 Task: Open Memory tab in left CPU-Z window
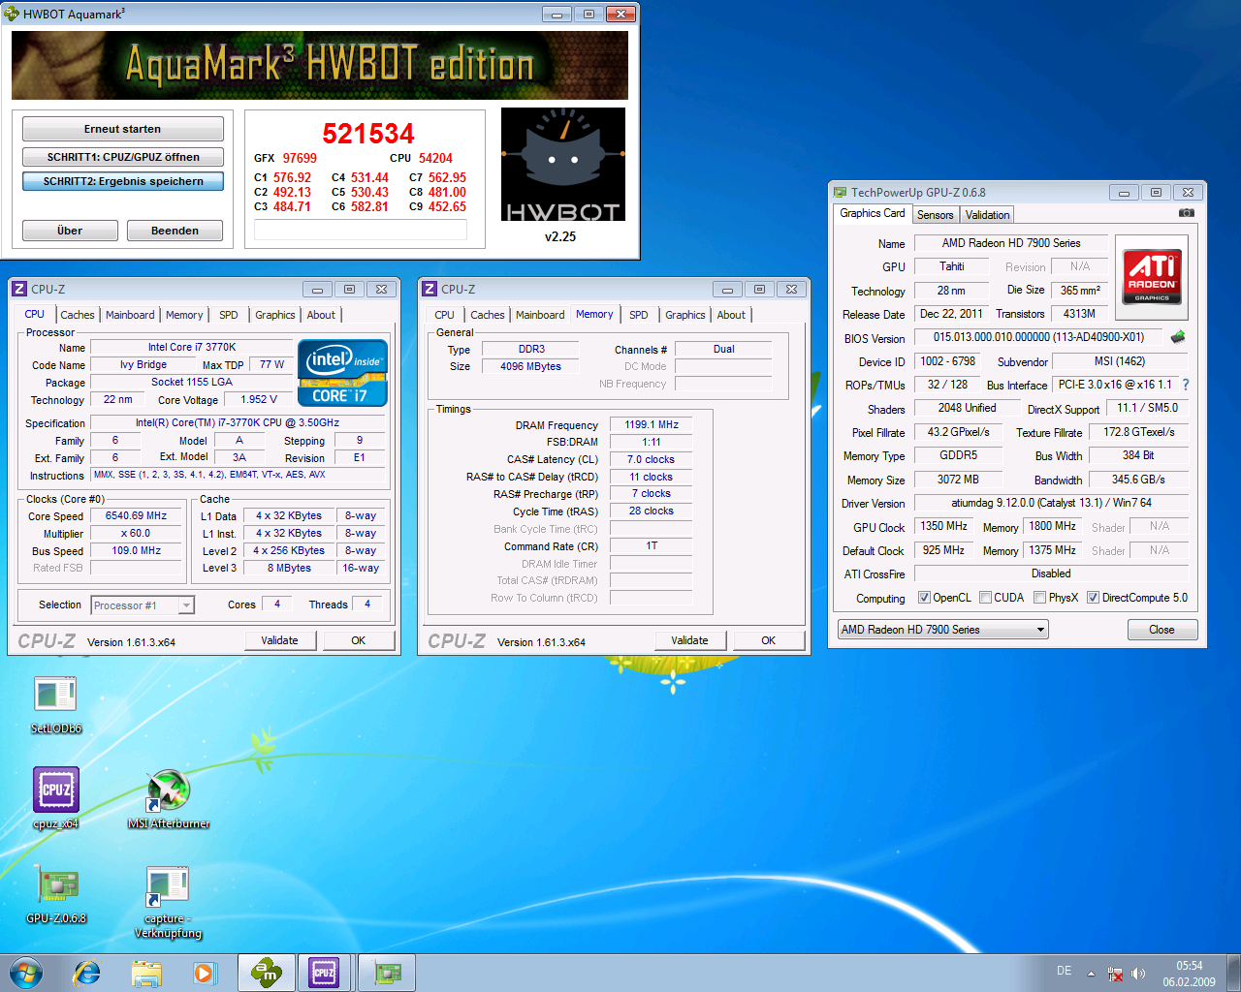point(184,315)
